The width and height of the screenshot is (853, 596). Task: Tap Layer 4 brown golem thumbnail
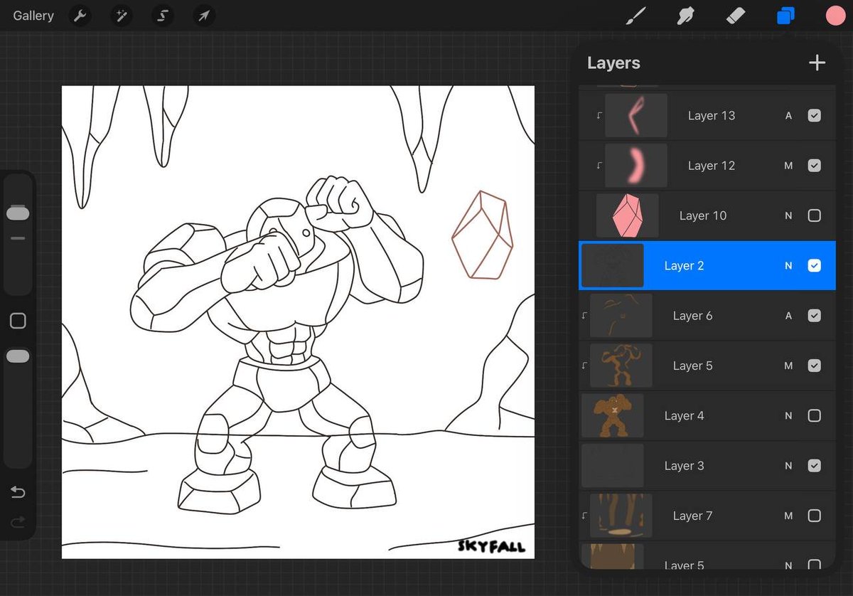pyautogui.click(x=612, y=415)
